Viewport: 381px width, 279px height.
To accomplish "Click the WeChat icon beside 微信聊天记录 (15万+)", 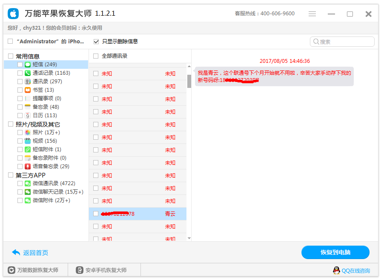I will (28, 192).
